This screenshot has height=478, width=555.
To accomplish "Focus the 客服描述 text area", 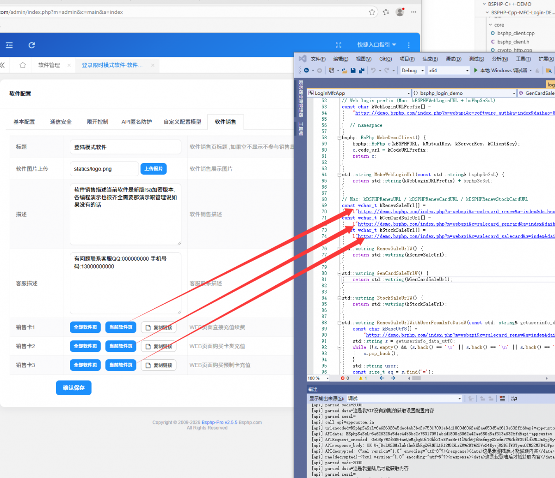I will point(125,283).
